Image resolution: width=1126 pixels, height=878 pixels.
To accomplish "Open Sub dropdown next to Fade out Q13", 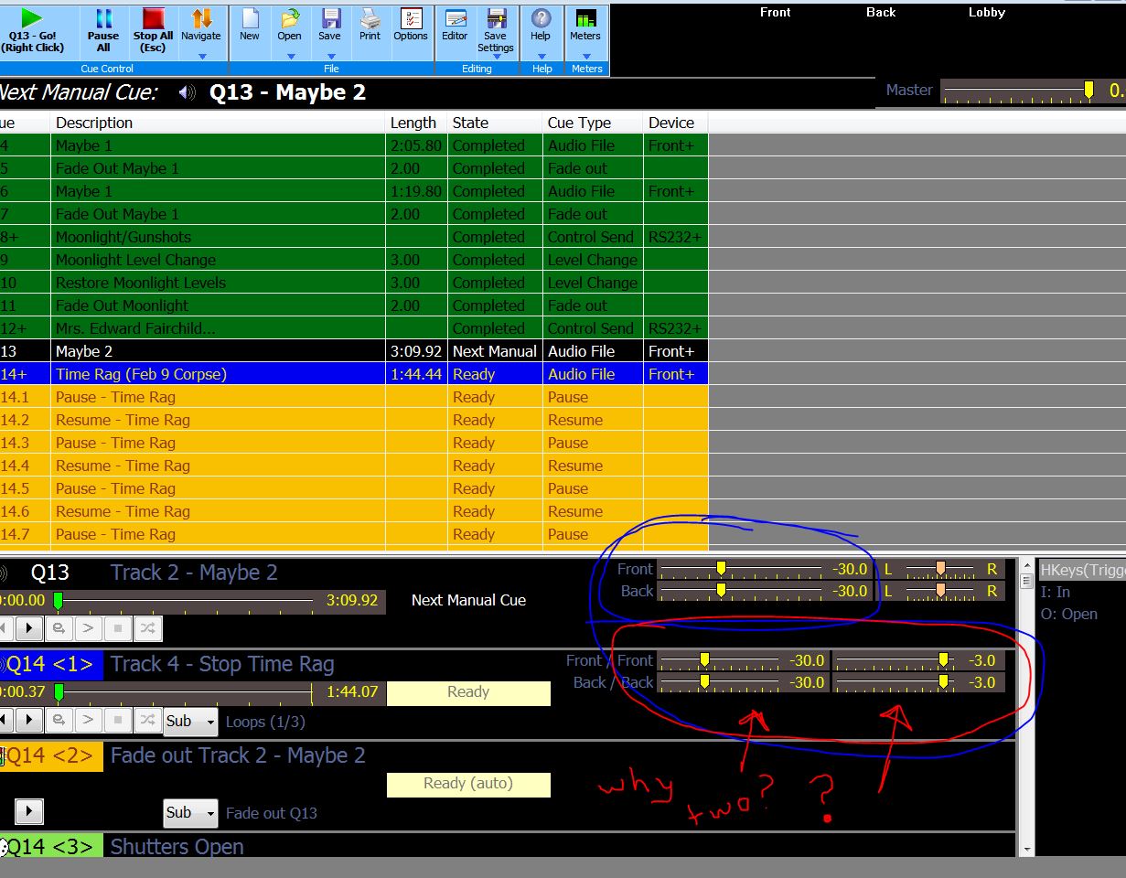I will (x=190, y=812).
